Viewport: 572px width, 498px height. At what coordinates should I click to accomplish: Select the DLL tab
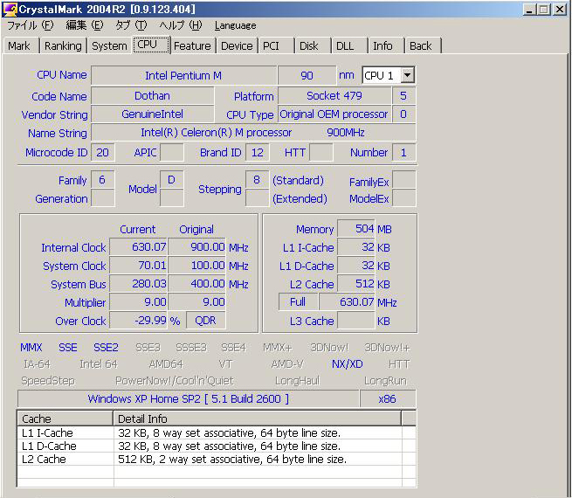[345, 45]
